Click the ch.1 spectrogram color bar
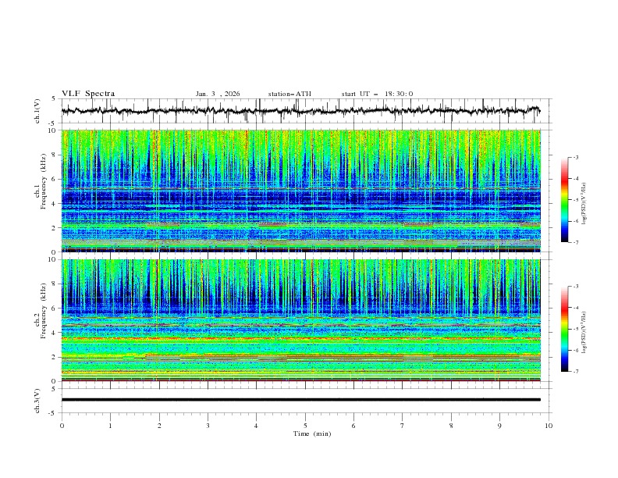The width and height of the screenshot is (618, 478). (x=564, y=200)
